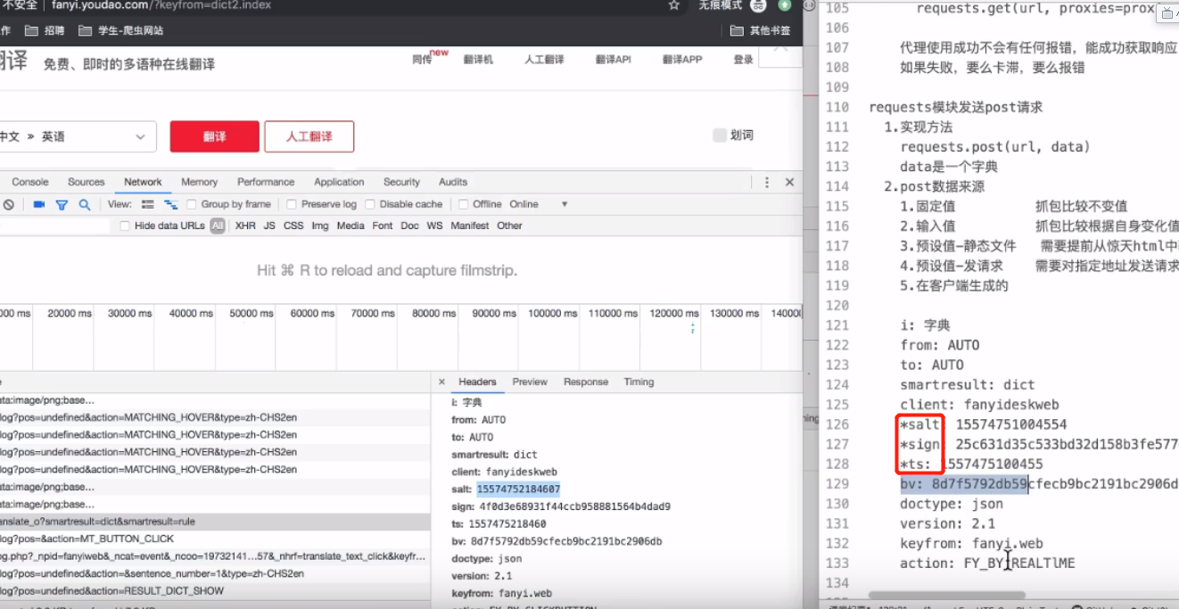Close the request details pane
Viewport: 1179px width, 609px height.
(442, 382)
